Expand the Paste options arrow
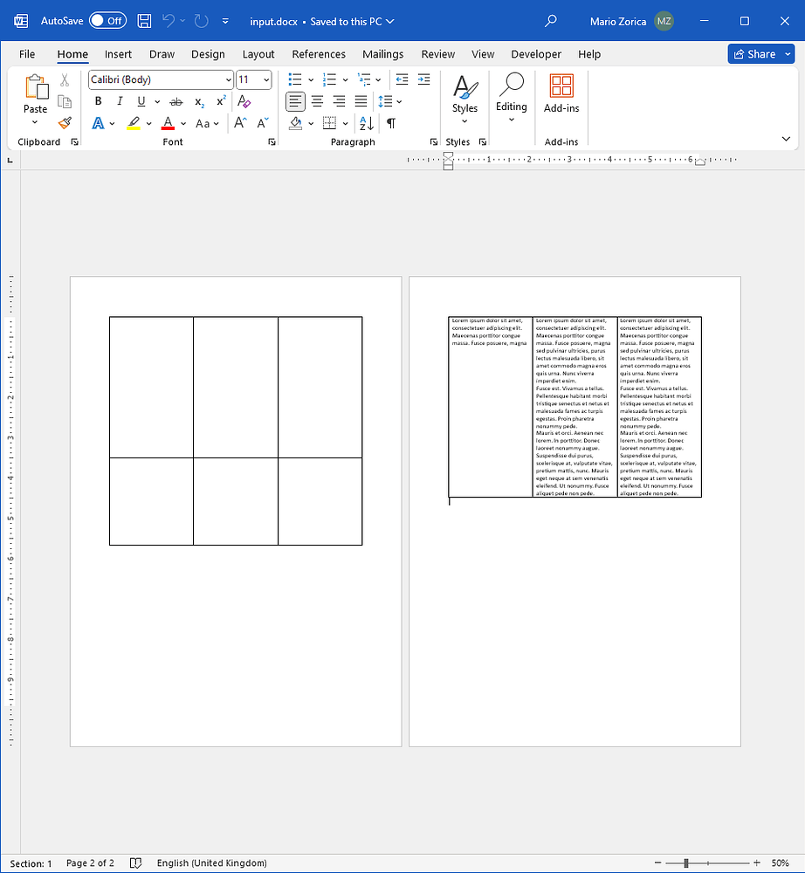Image resolution: width=805 pixels, height=873 pixels. [x=35, y=122]
